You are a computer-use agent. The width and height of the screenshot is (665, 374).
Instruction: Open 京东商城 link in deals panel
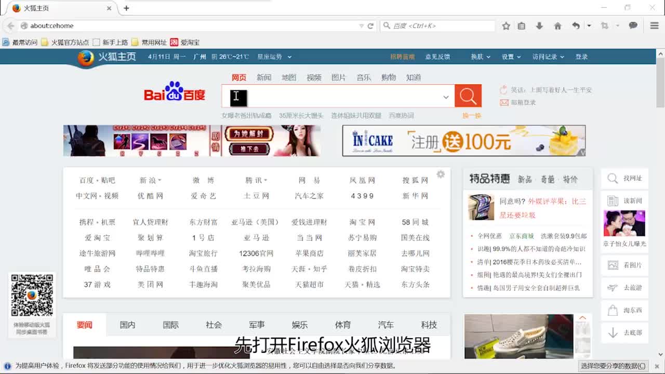click(521, 236)
